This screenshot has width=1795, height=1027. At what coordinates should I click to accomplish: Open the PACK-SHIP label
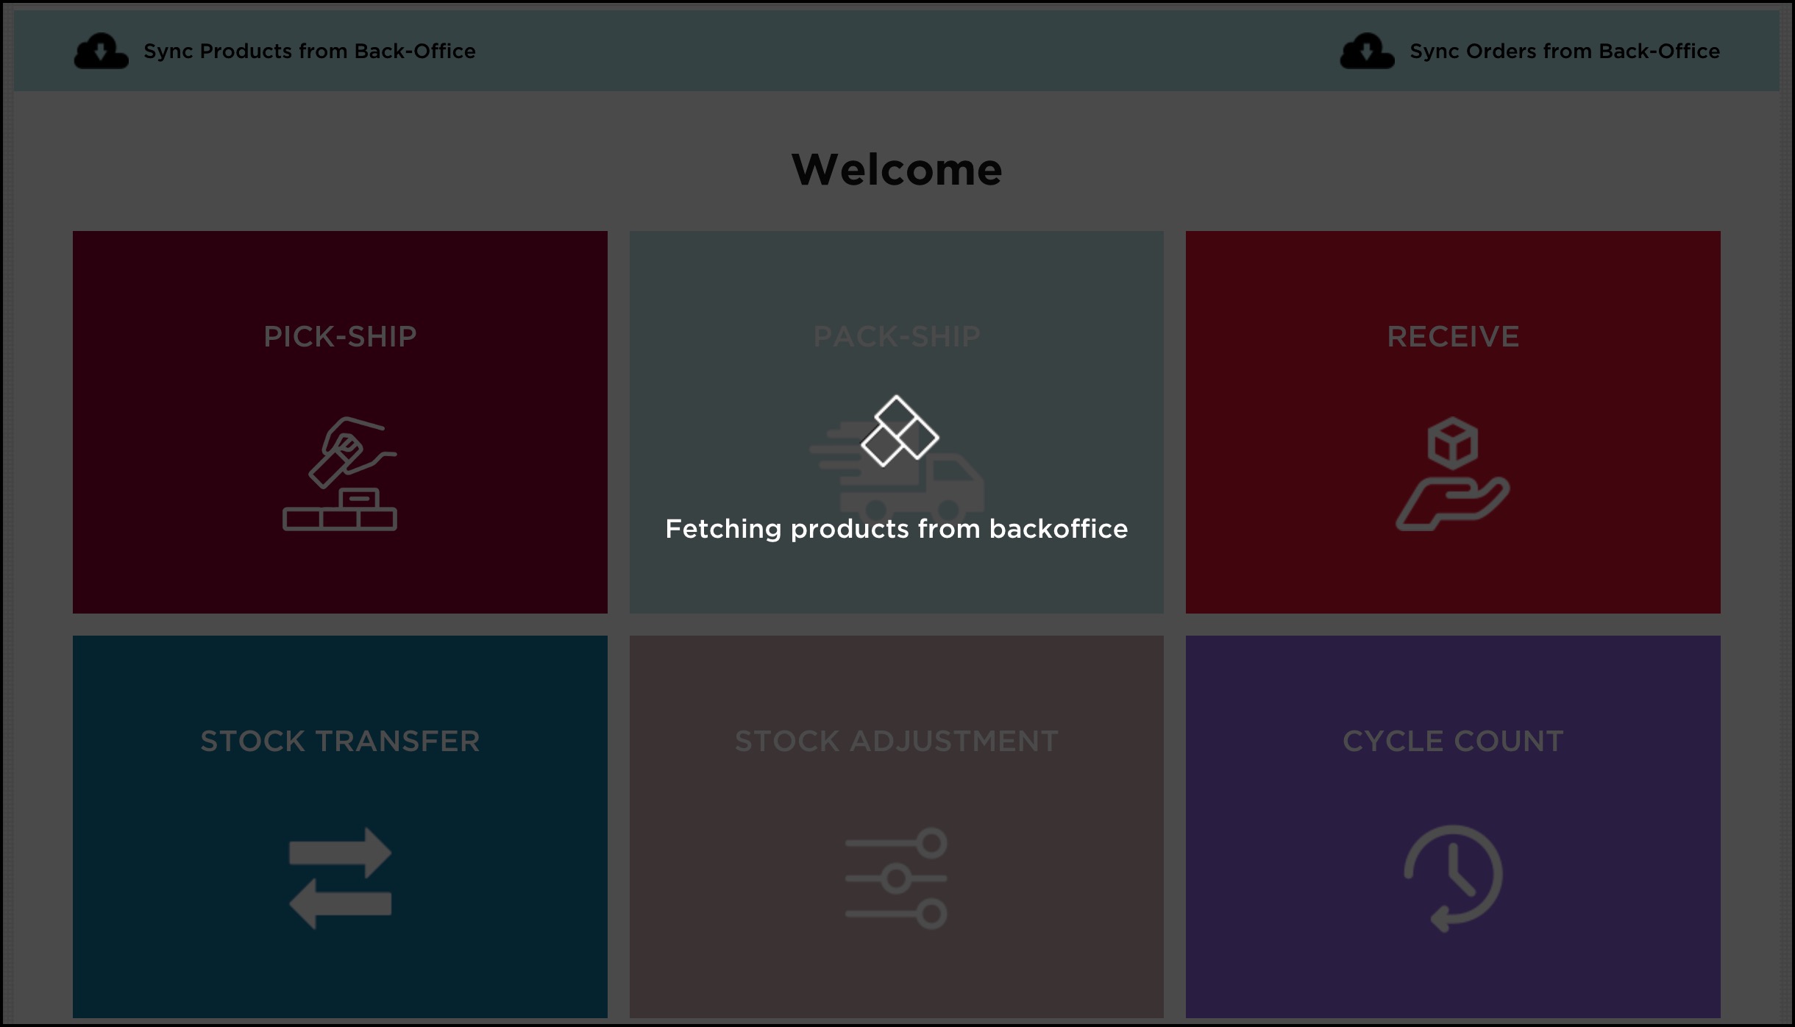896,336
